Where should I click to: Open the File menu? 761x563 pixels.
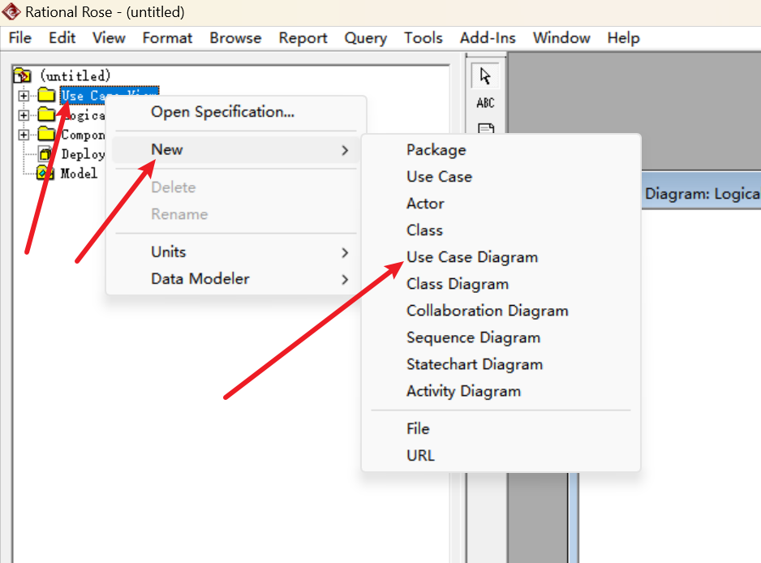tap(20, 38)
